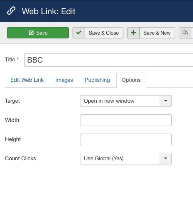Screen dimensions: 193x202
Task: Select the Options tab
Action: click(x=131, y=80)
